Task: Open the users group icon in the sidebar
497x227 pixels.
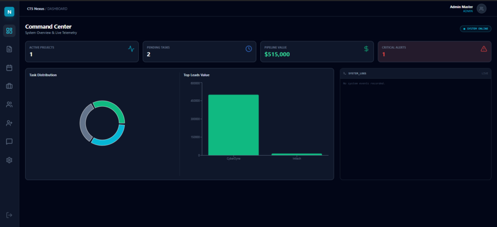Action: (9, 104)
